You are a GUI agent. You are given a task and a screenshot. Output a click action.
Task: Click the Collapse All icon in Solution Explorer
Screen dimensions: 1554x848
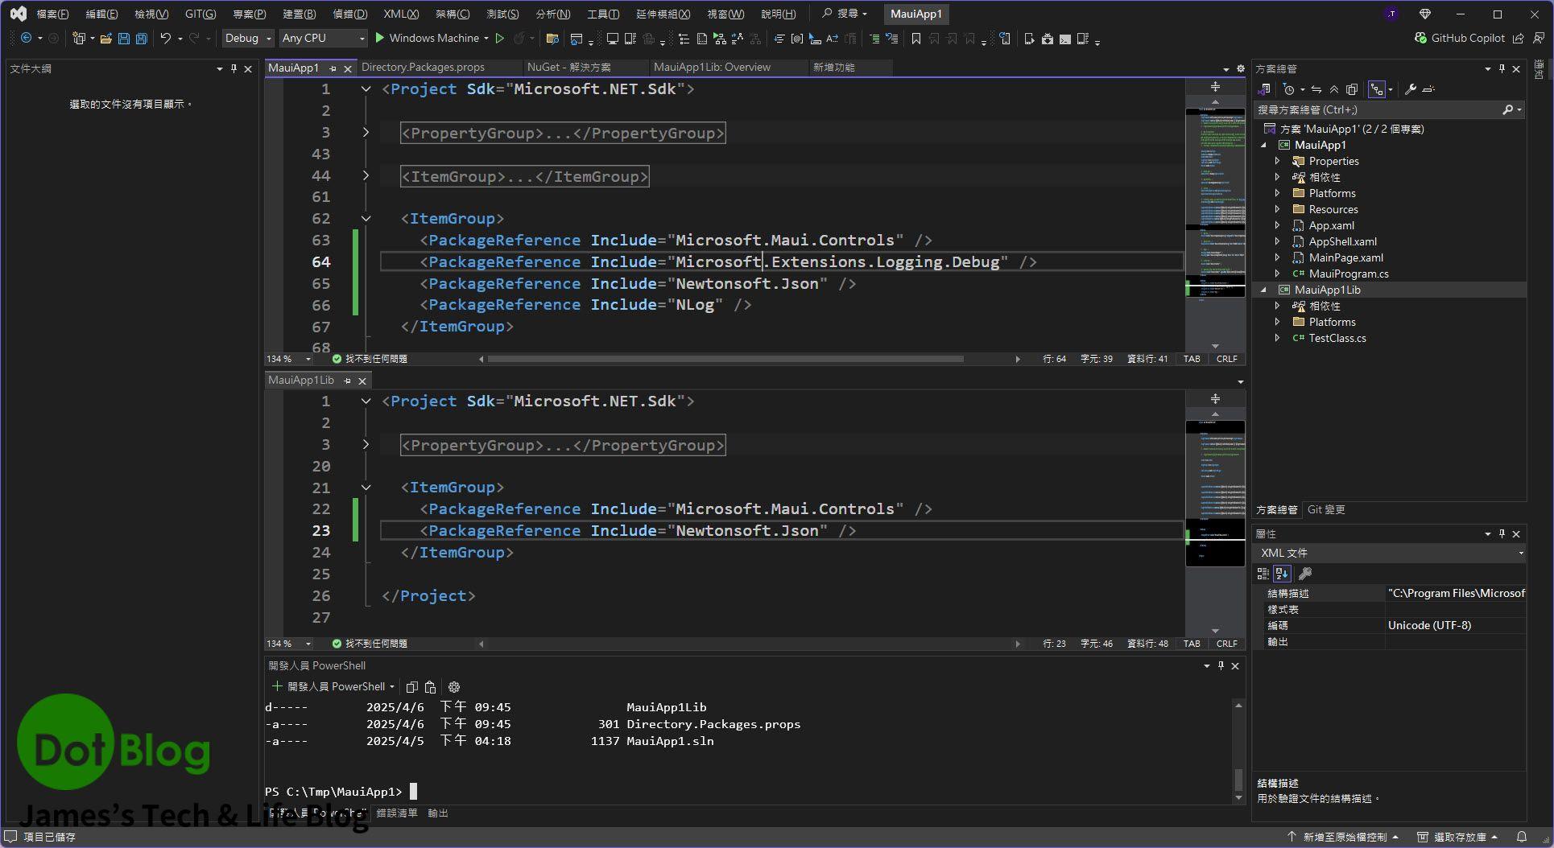click(x=1334, y=89)
